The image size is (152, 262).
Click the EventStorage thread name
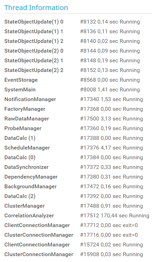tap(21, 80)
